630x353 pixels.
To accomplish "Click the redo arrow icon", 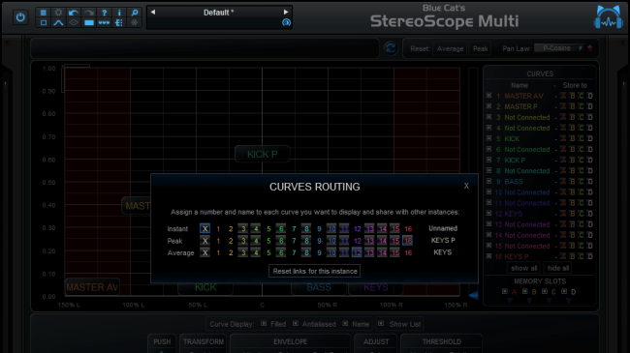I will point(89,13).
